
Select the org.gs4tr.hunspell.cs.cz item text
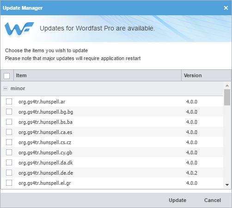click(x=45, y=142)
